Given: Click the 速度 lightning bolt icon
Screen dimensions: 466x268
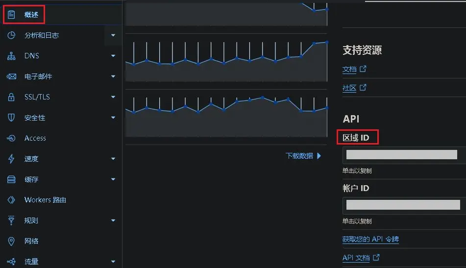Looking at the screenshot, I should click(x=11, y=159).
